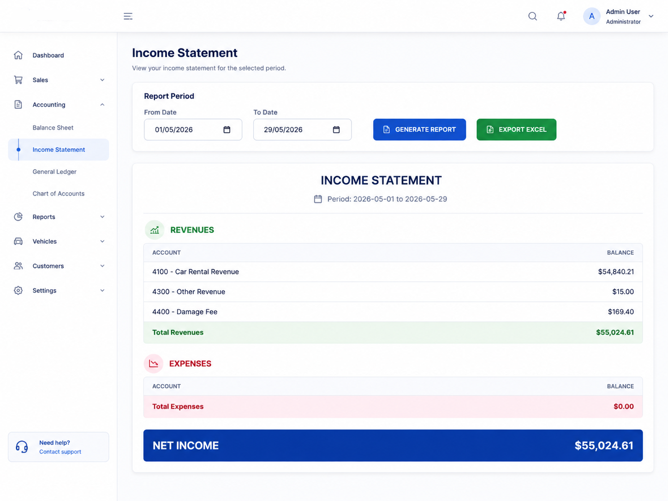This screenshot has width=668, height=501.
Task: Click the Vehicles car icon
Action: 18,241
